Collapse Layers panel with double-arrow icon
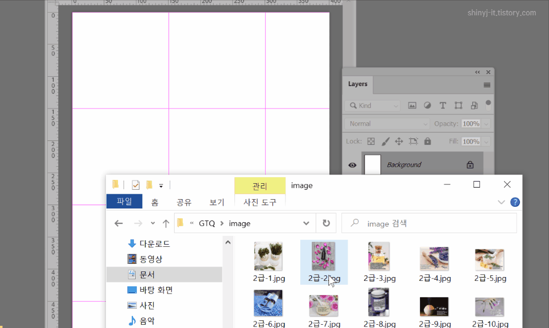Image resolution: width=549 pixels, height=328 pixels. click(478, 72)
